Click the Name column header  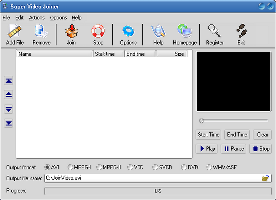click(55, 54)
